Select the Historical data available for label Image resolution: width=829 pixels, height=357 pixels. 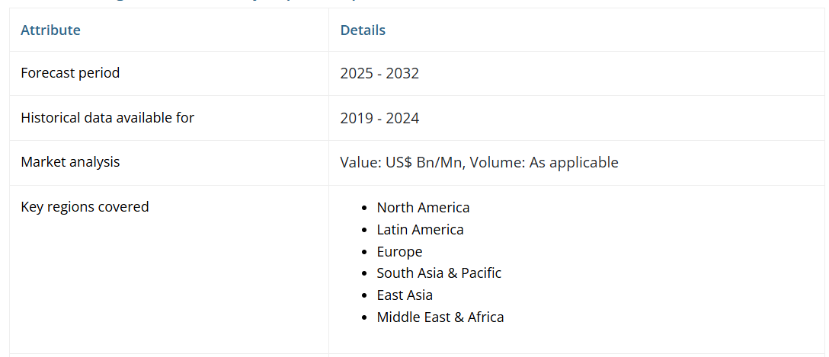tap(107, 118)
